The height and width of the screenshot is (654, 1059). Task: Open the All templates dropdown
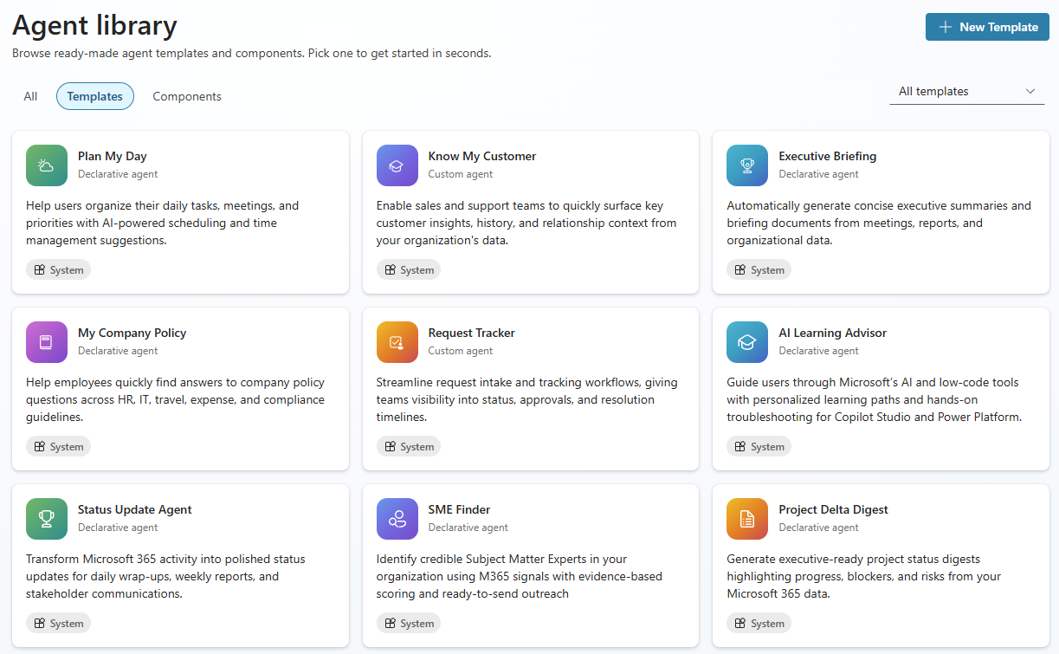[x=967, y=92]
